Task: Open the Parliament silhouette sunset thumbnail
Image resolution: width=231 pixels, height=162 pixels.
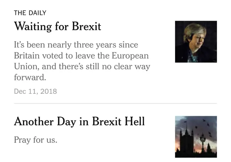Action: tap(196, 137)
